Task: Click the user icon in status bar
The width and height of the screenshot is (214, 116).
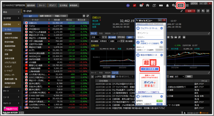Action: tap(185, 113)
